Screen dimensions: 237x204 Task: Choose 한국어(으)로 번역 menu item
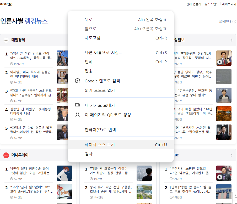pyautogui.click(x=121, y=129)
